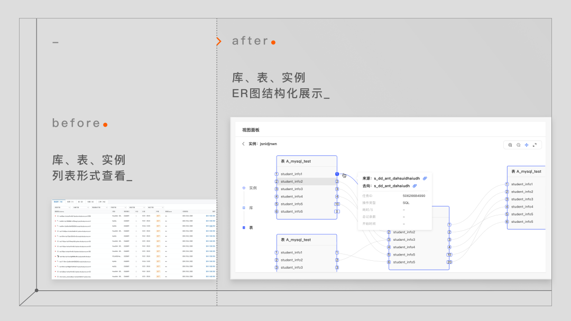This screenshot has width=571, height=321.
Task: Activate the blue pan/move canvas icon
Action: (527, 145)
